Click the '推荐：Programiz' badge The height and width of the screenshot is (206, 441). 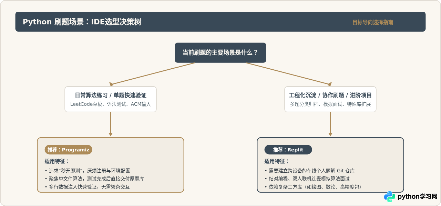point(69,150)
